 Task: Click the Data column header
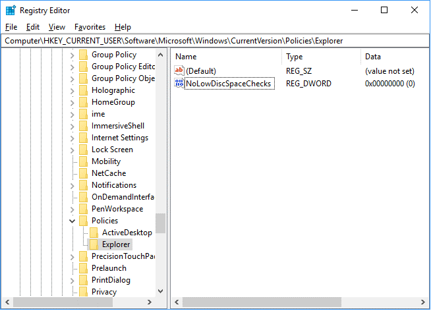(395, 57)
